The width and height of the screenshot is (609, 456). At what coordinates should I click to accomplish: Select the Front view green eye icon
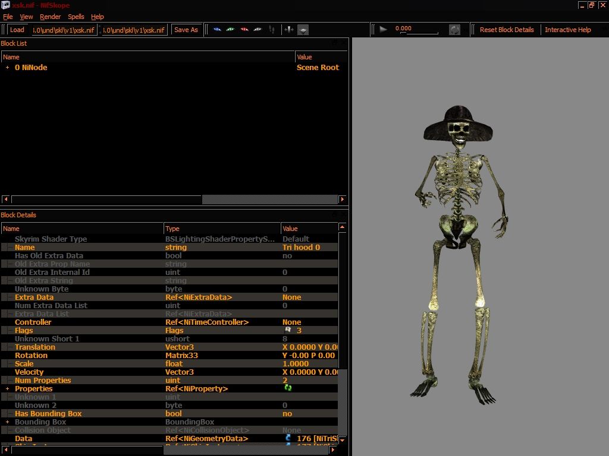(231, 30)
